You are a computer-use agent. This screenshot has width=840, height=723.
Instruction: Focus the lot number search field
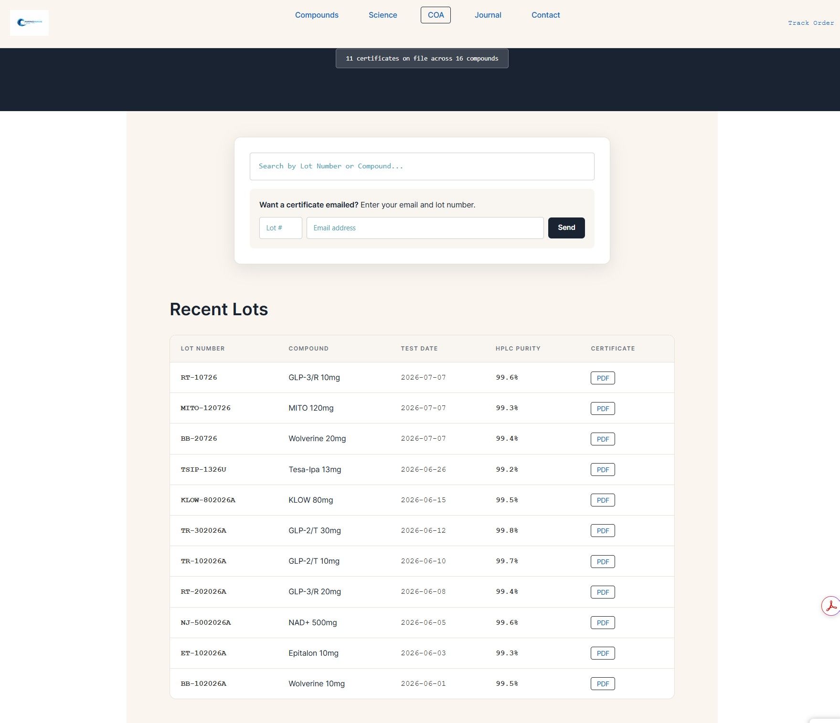tap(422, 166)
